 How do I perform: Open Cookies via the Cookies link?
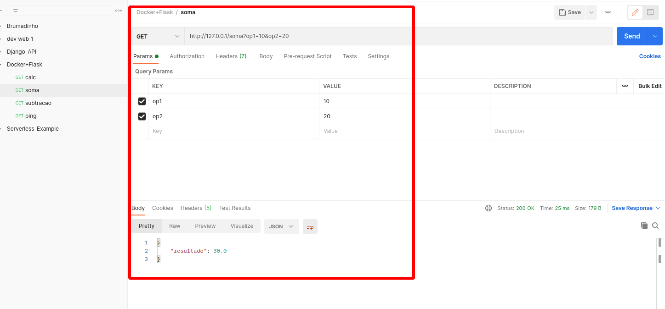(x=649, y=56)
